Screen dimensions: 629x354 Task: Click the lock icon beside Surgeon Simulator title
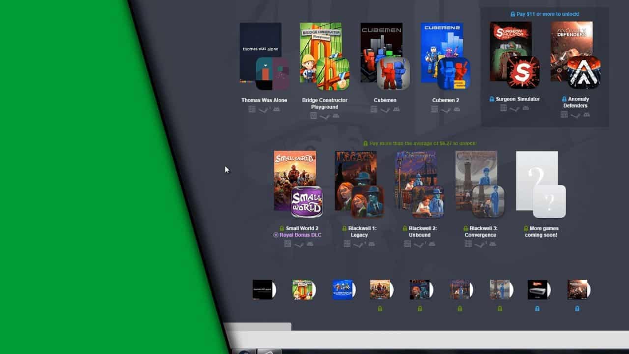(492, 99)
